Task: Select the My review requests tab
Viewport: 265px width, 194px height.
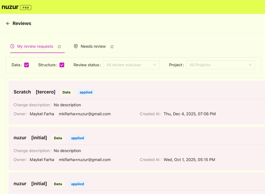Action: point(35,46)
